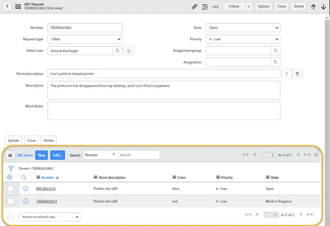This screenshot has height=226, width=330.
Task: Click the back arrow in the header
Action: tap(7, 6)
